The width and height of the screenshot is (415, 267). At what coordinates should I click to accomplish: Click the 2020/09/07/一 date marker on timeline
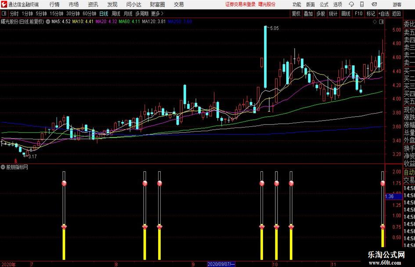coord(221,264)
